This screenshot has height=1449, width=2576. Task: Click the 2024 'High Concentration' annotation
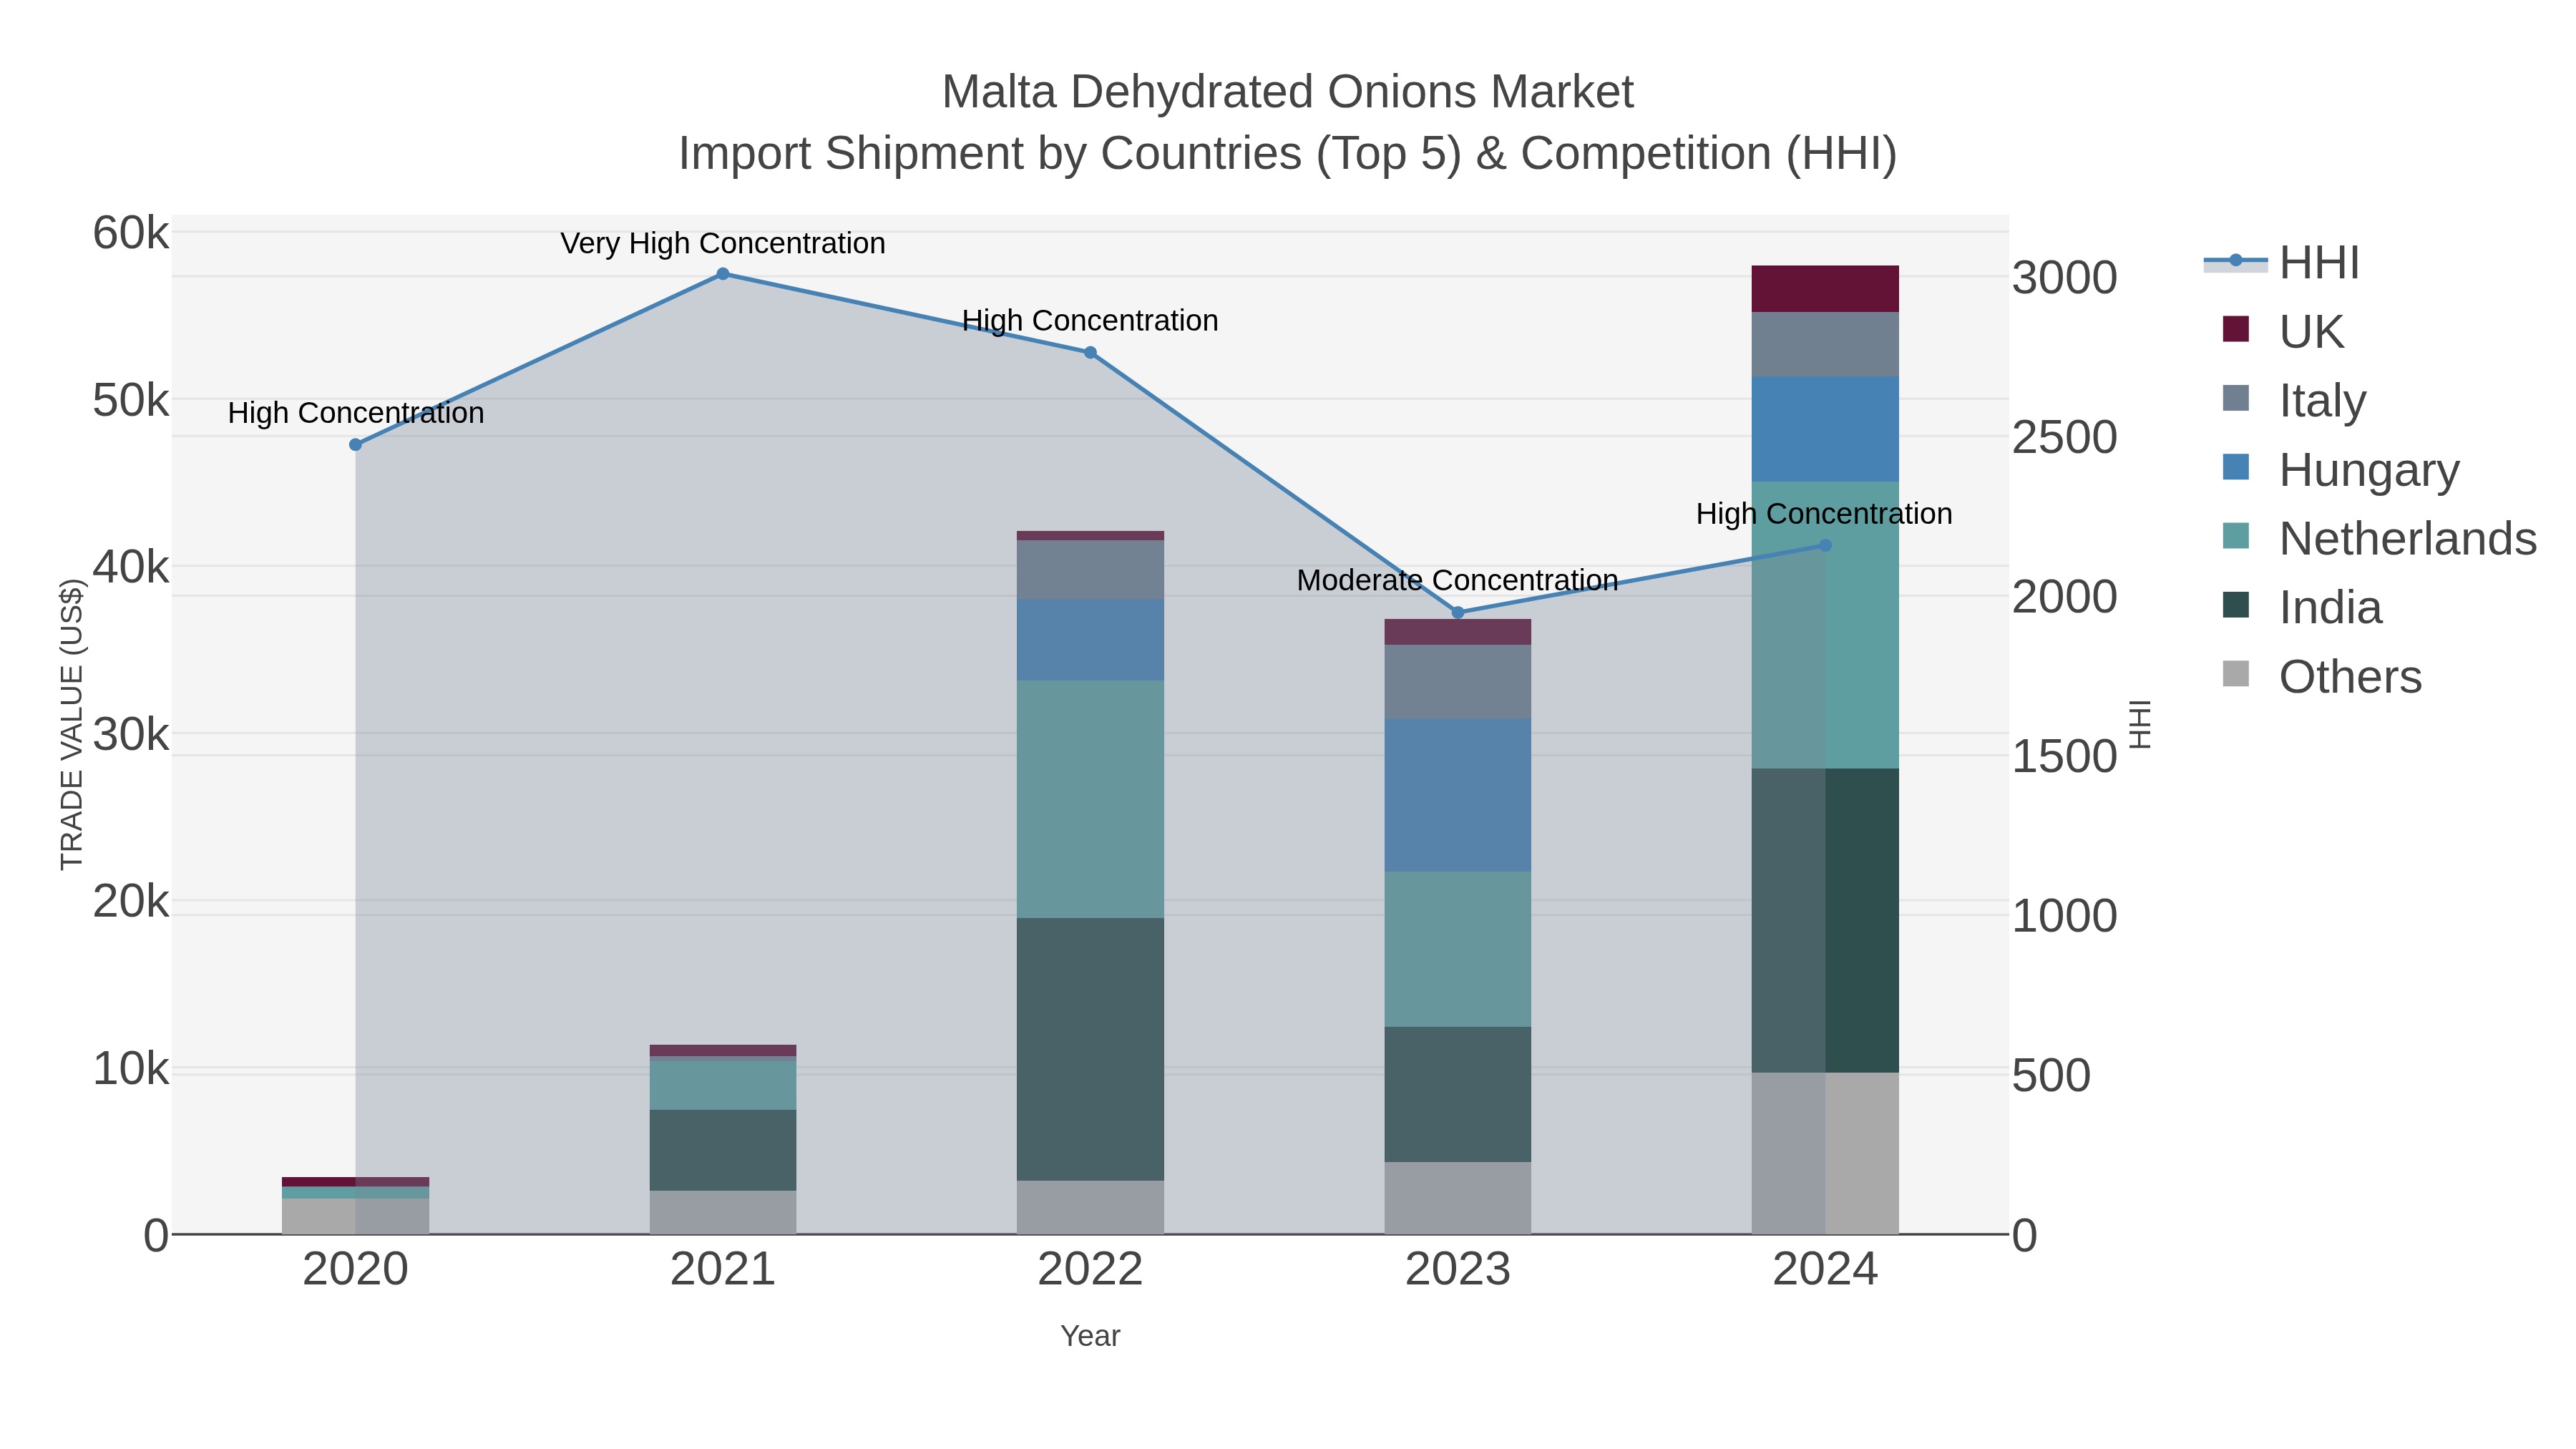(x=1825, y=514)
